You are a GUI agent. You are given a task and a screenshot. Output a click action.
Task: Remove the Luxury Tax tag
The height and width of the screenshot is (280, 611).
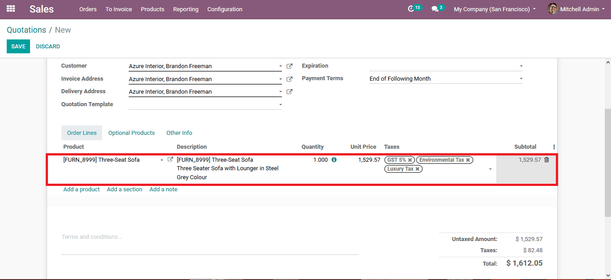pos(417,169)
